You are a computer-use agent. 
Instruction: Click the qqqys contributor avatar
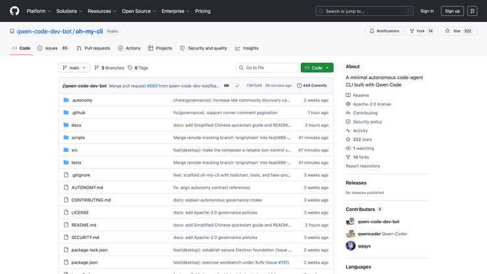351,245
